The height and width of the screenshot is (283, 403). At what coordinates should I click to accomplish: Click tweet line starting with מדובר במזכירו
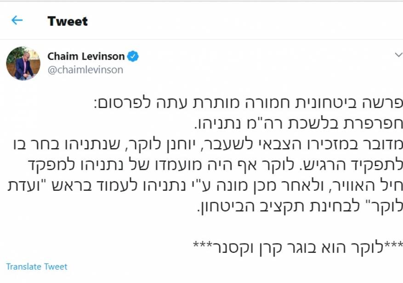pos(204,144)
